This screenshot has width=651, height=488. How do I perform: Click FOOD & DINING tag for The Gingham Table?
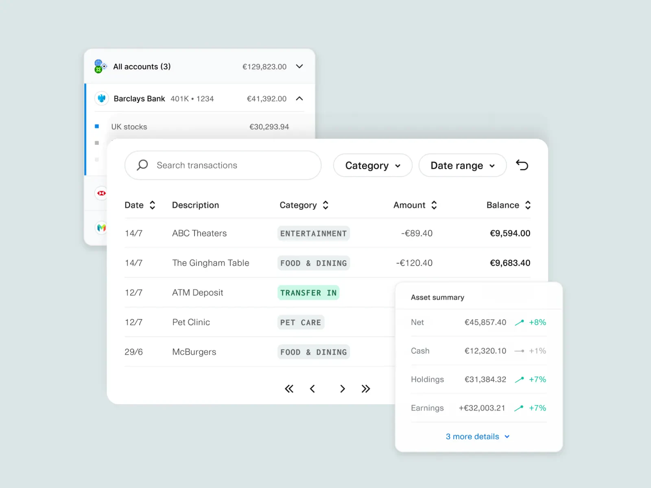[x=313, y=263]
